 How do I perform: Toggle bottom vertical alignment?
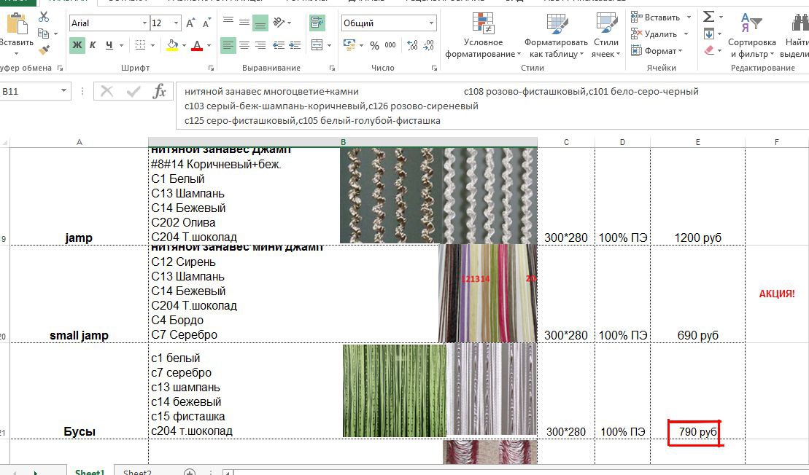point(260,22)
